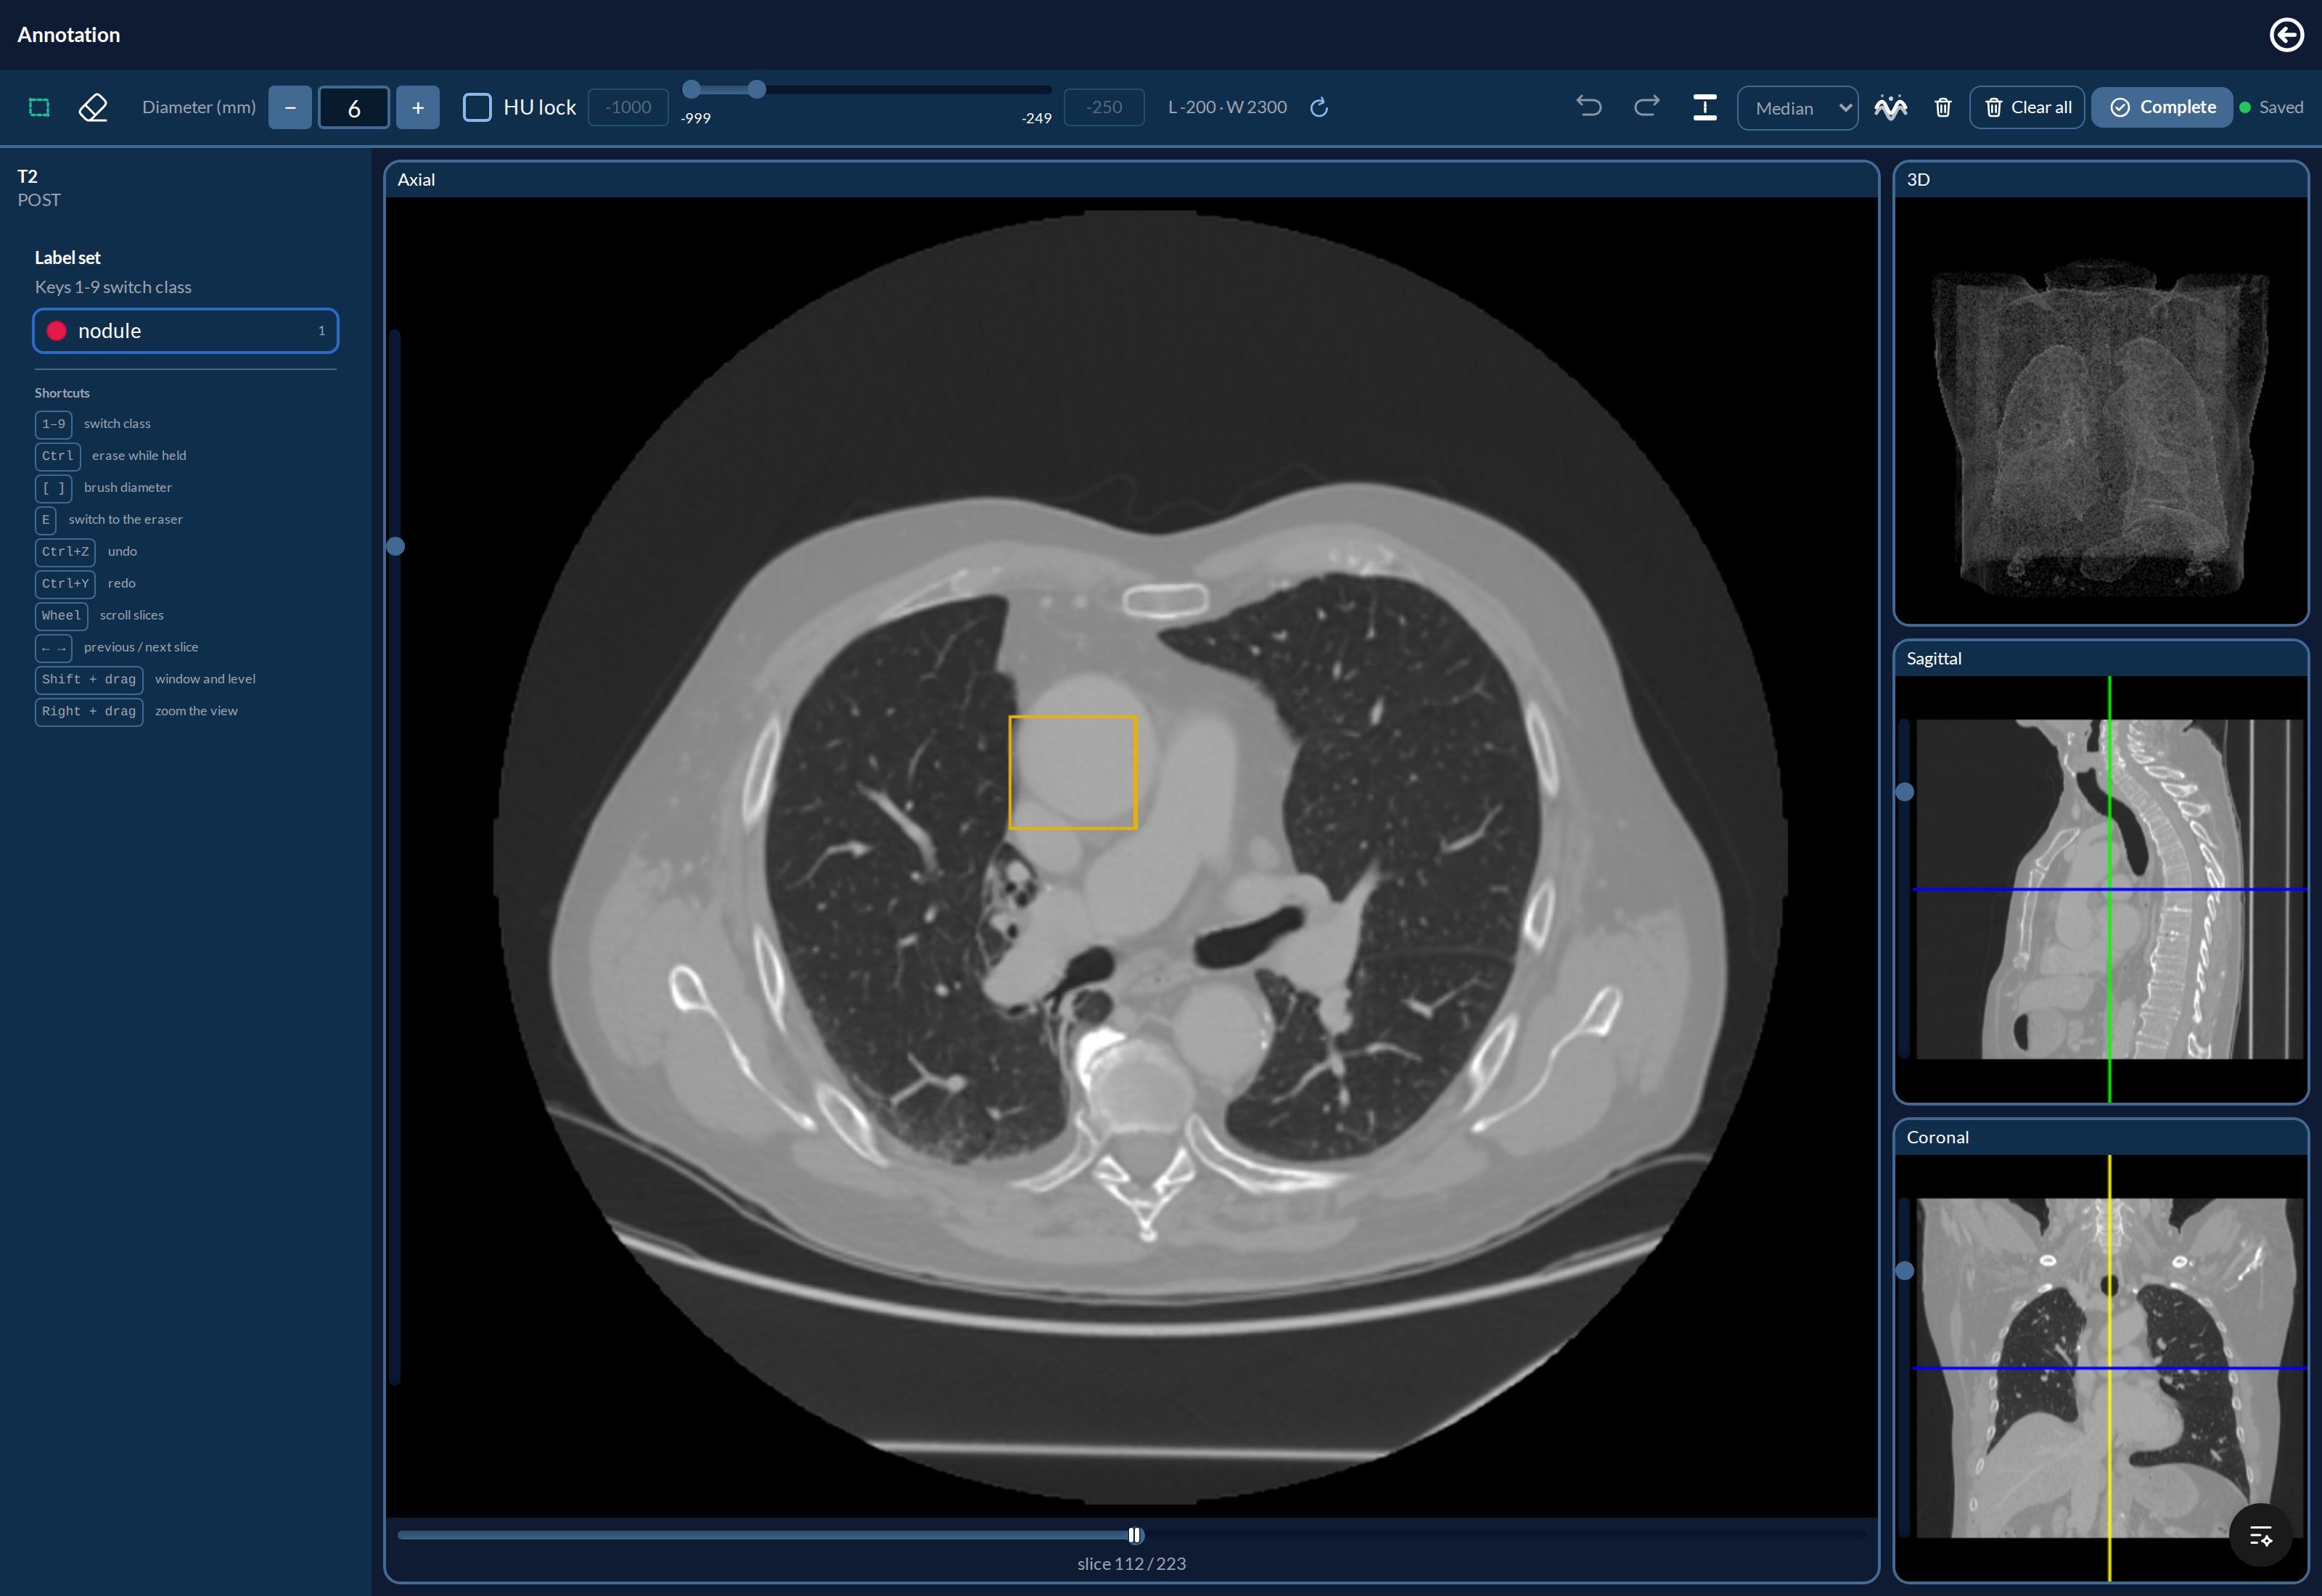Select the nodule label class
Screen dimensions: 2322x1596
[186, 331]
